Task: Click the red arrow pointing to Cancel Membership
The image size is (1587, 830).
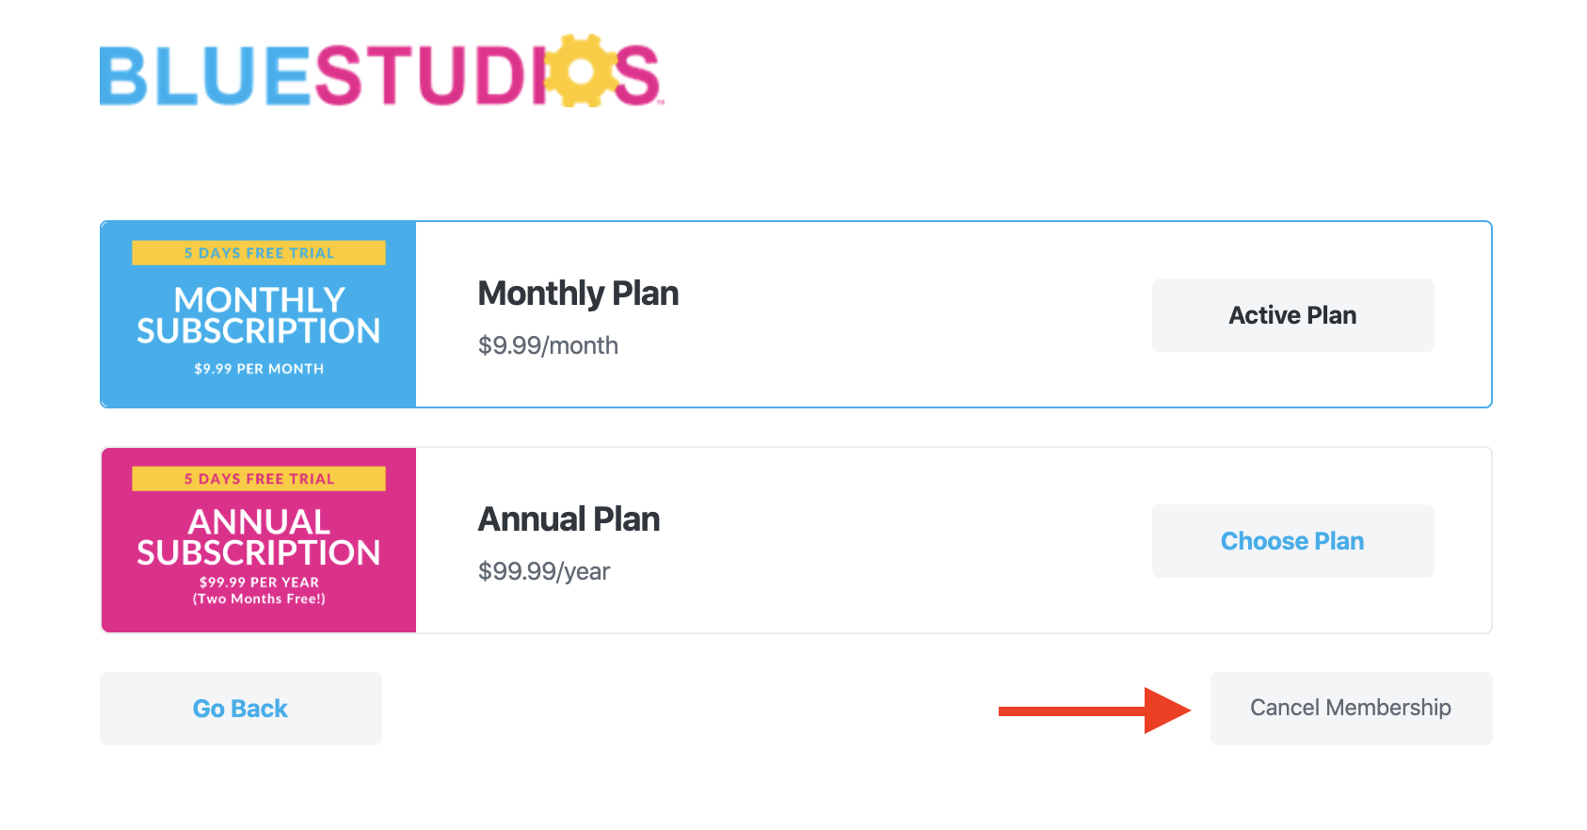Action: (1095, 710)
